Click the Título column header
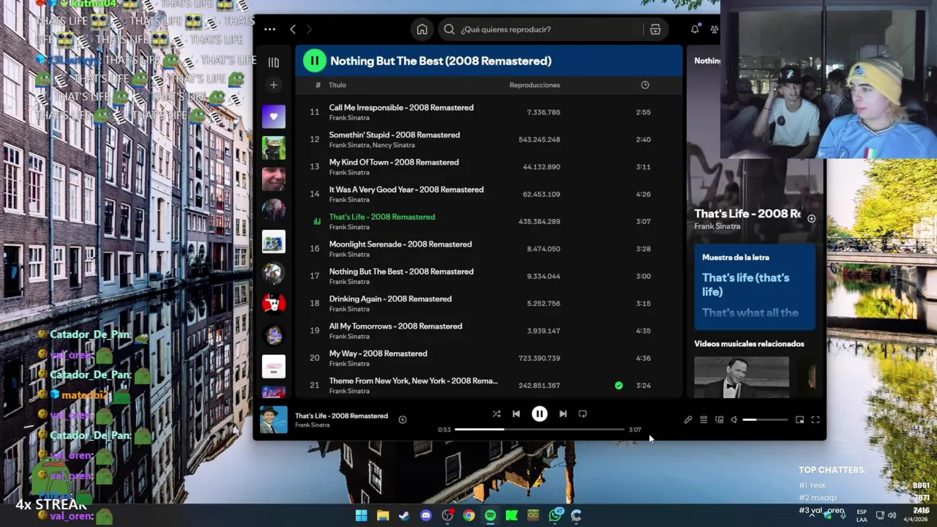This screenshot has height=527, width=937. click(x=337, y=85)
